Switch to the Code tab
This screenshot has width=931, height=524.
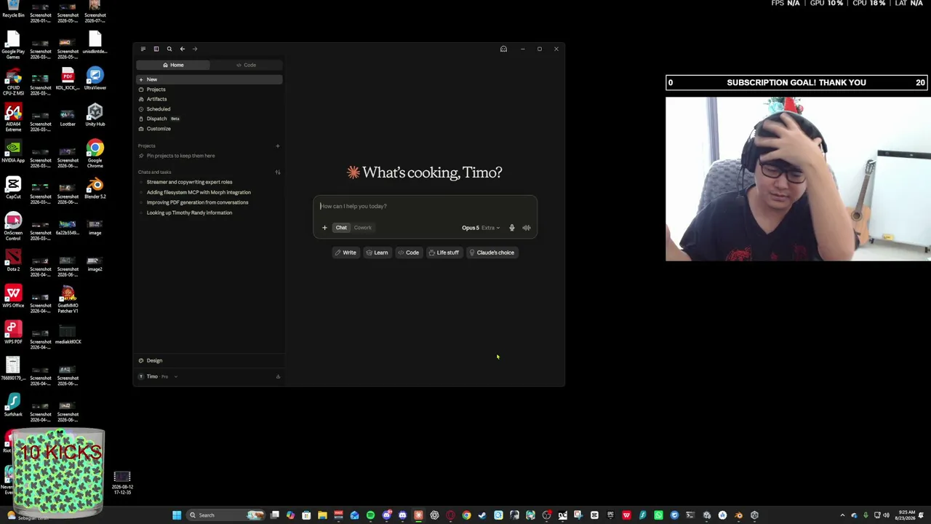pos(246,65)
